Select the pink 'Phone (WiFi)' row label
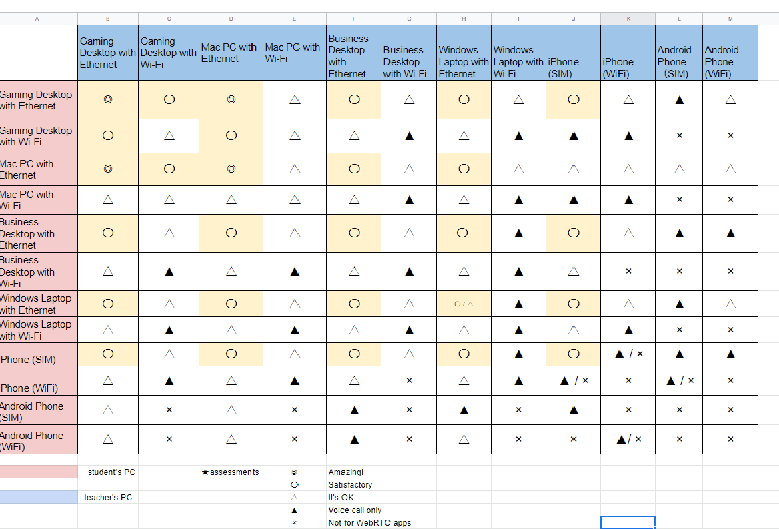Viewport: 779px width, 529px height. pyautogui.click(x=39, y=381)
